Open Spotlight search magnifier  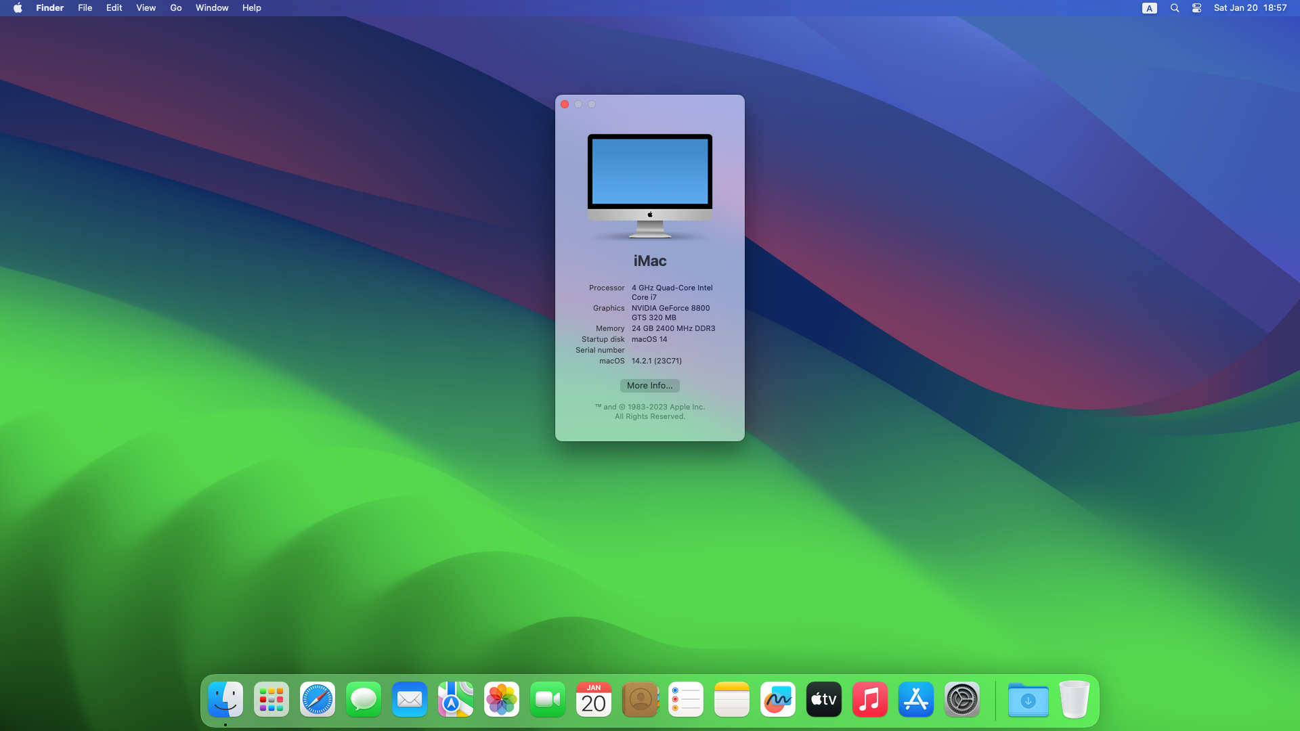[x=1175, y=8]
